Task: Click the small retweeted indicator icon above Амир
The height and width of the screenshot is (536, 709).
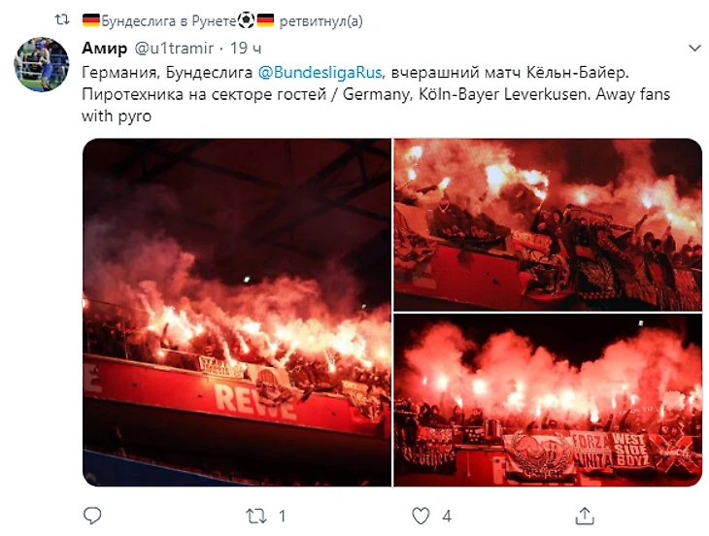Action: pyautogui.click(x=62, y=19)
